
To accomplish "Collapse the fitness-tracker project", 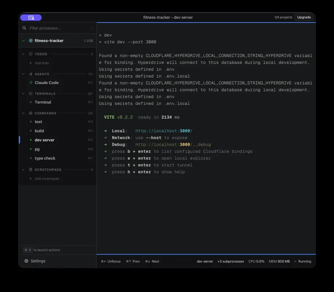I will 23,40.
